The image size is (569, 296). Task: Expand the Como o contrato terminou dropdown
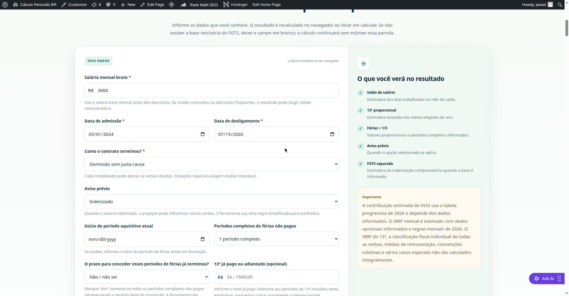coord(212,164)
